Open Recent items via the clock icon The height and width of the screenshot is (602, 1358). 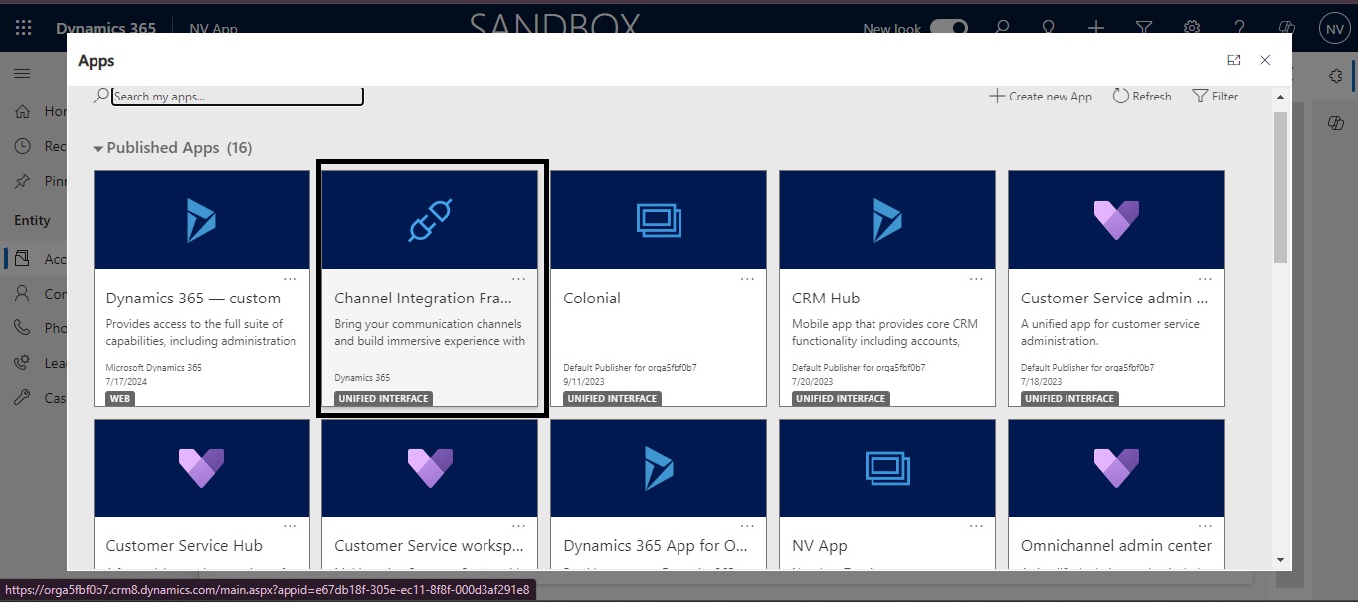(22, 146)
